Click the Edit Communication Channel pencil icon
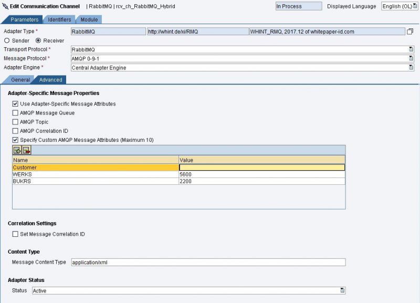This screenshot has width=420, height=303. coord(5,6)
